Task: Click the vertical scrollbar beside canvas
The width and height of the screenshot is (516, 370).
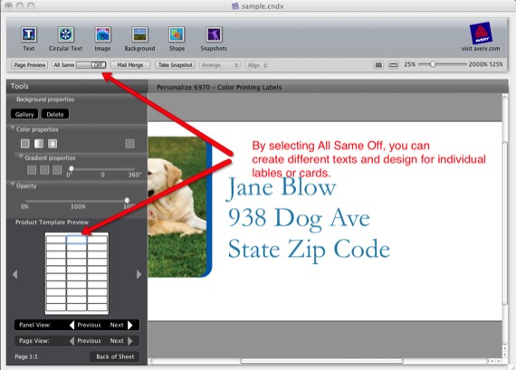Action: pyautogui.click(x=505, y=223)
